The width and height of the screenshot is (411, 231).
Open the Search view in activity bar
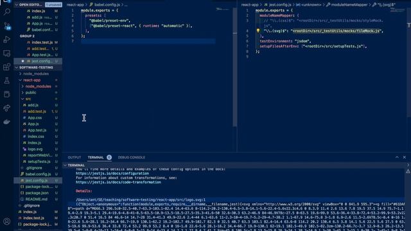7,12
